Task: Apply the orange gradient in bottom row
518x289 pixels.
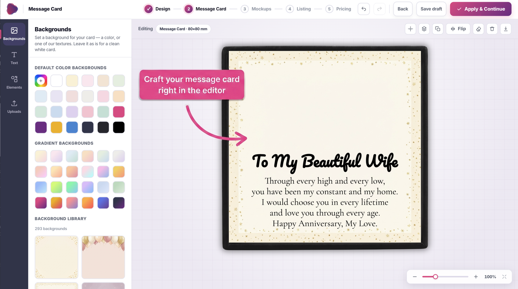Action: [87, 203]
